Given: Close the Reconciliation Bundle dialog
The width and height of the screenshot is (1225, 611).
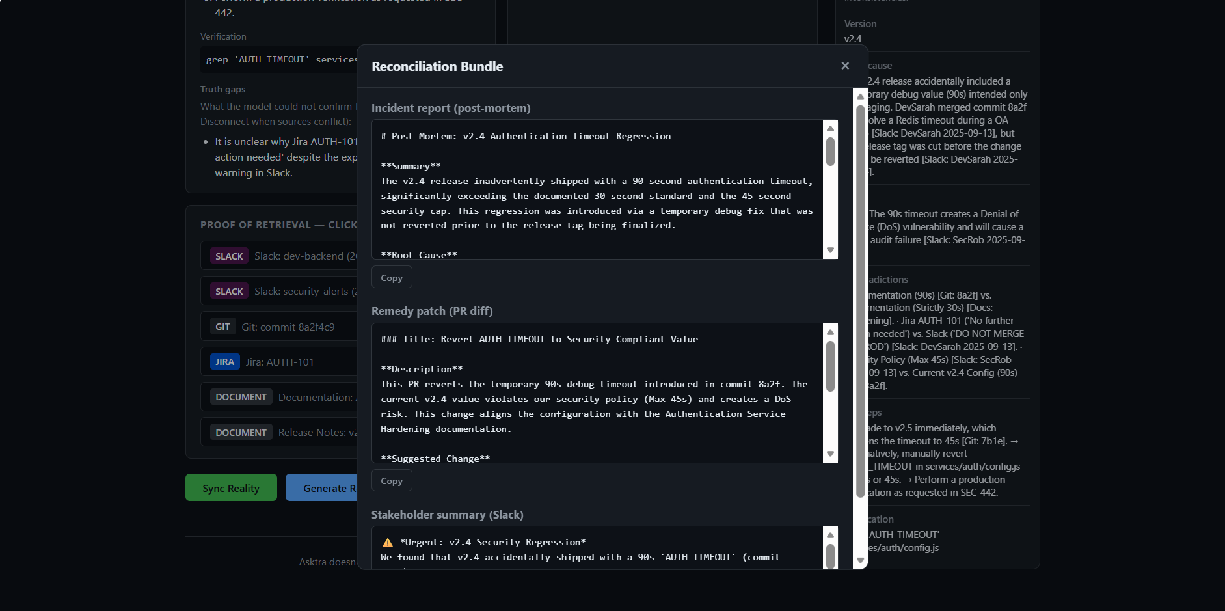Looking at the screenshot, I should coord(845,66).
